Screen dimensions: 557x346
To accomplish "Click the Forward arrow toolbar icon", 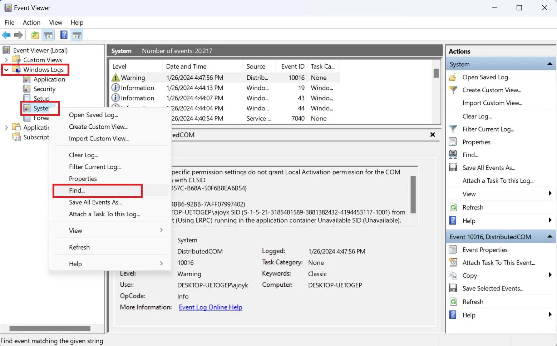I will (x=19, y=35).
